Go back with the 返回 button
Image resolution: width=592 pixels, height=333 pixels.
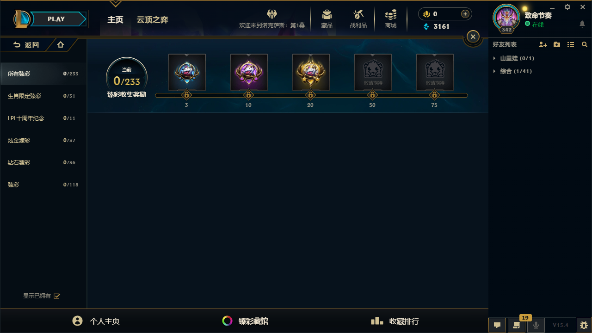(x=26, y=45)
